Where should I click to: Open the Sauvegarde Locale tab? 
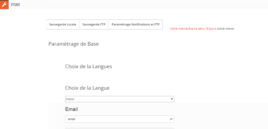coord(63,24)
